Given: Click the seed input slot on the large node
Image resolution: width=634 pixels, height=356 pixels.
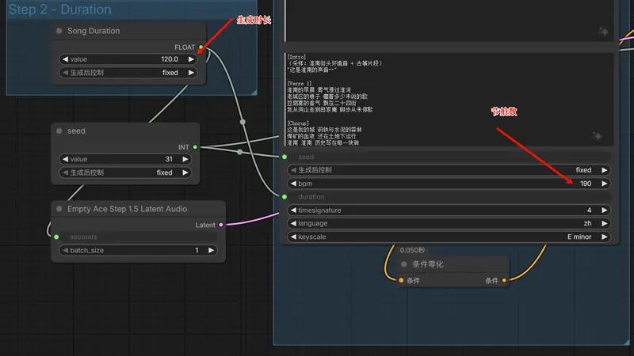Looking at the screenshot, I should click(285, 157).
